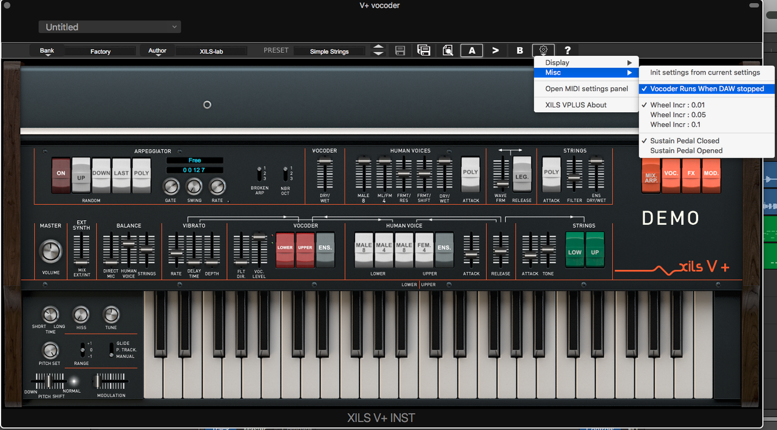Flip the BROKEN ARP switch
The width and height of the screenshot is (777, 430).
pos(260,173)
